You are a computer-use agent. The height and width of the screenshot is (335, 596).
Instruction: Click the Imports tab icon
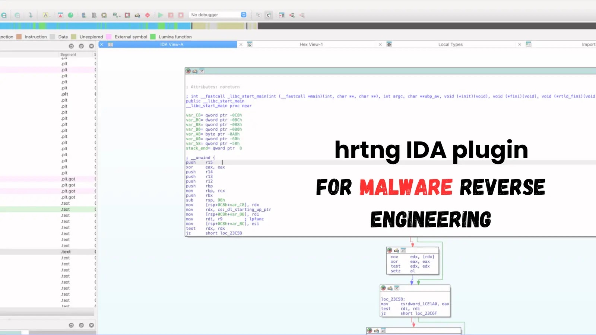tap(528, 45)
